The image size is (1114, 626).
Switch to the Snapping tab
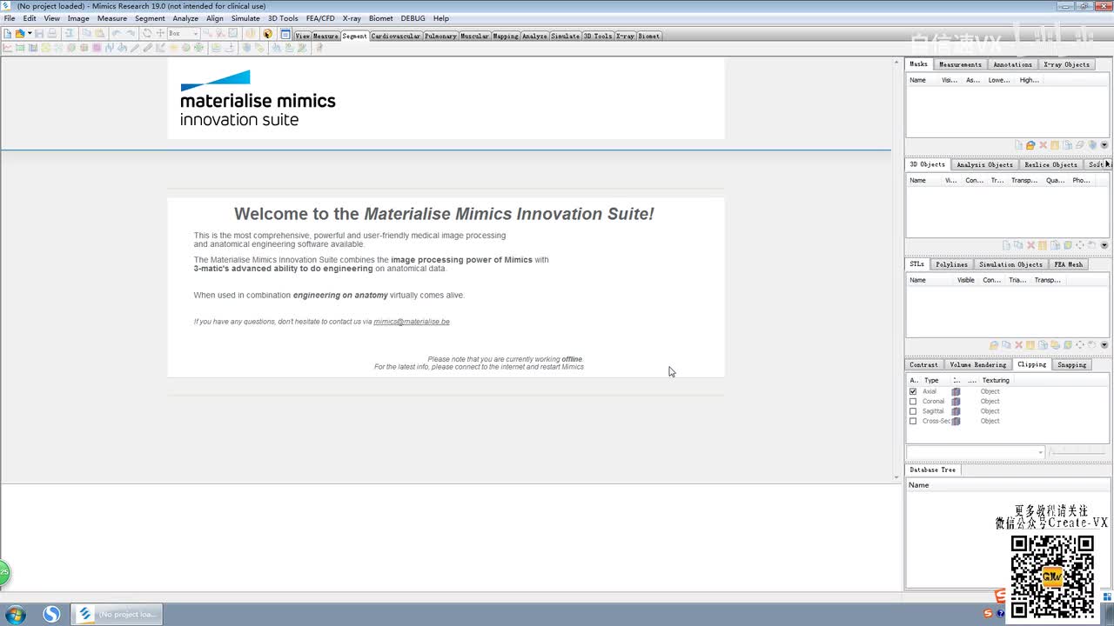[x=1071, y=365]
